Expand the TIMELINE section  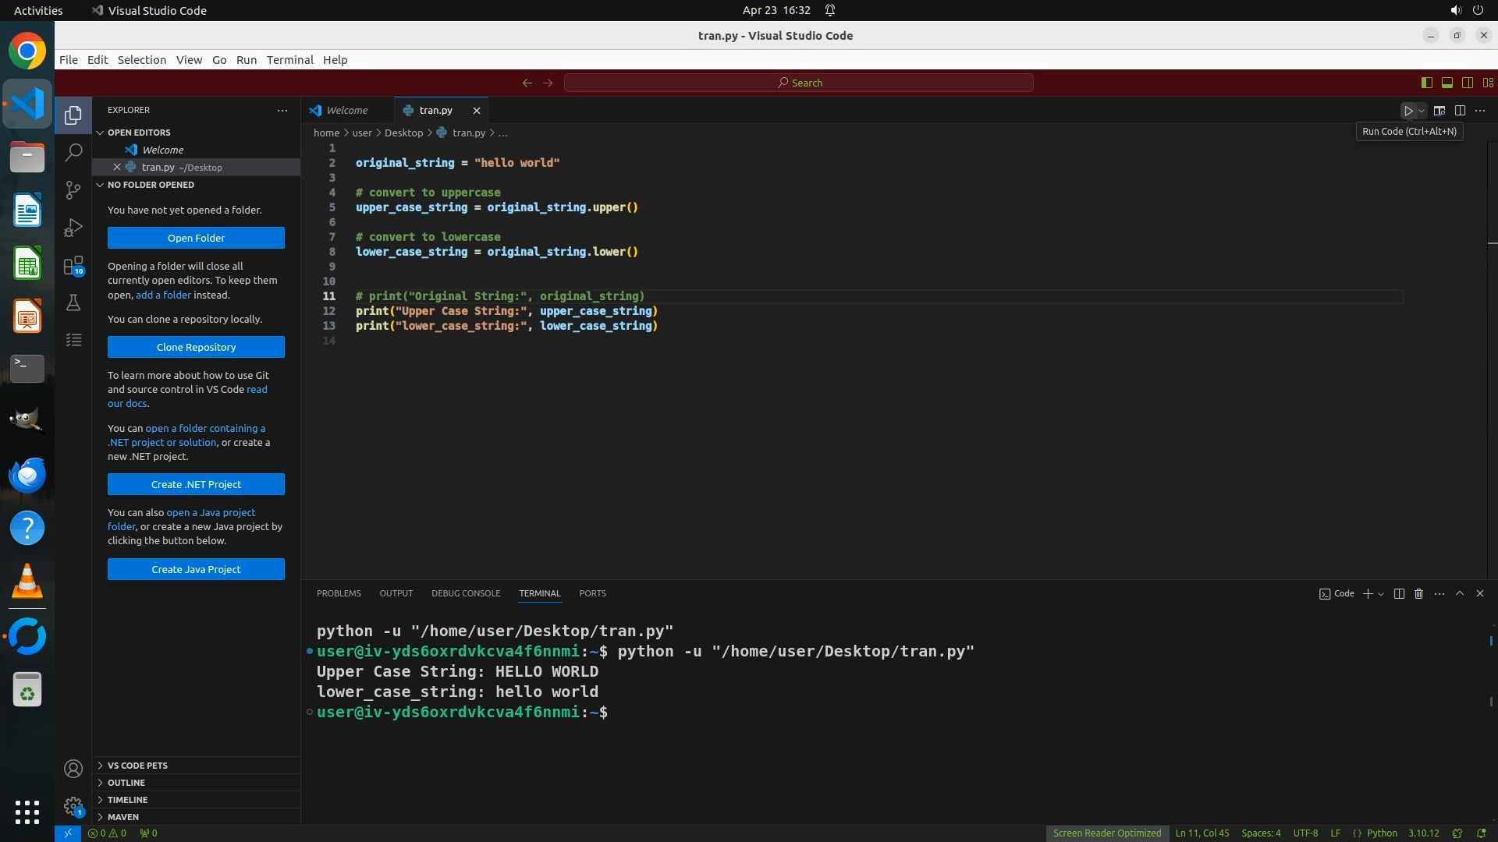click(127, 800)
